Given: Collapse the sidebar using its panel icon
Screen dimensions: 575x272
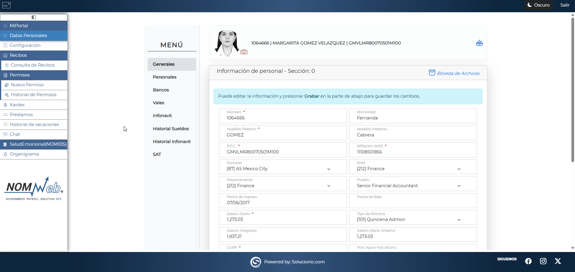Looking at the screenshot, I should pyautogui.click(x=34, y=17).
